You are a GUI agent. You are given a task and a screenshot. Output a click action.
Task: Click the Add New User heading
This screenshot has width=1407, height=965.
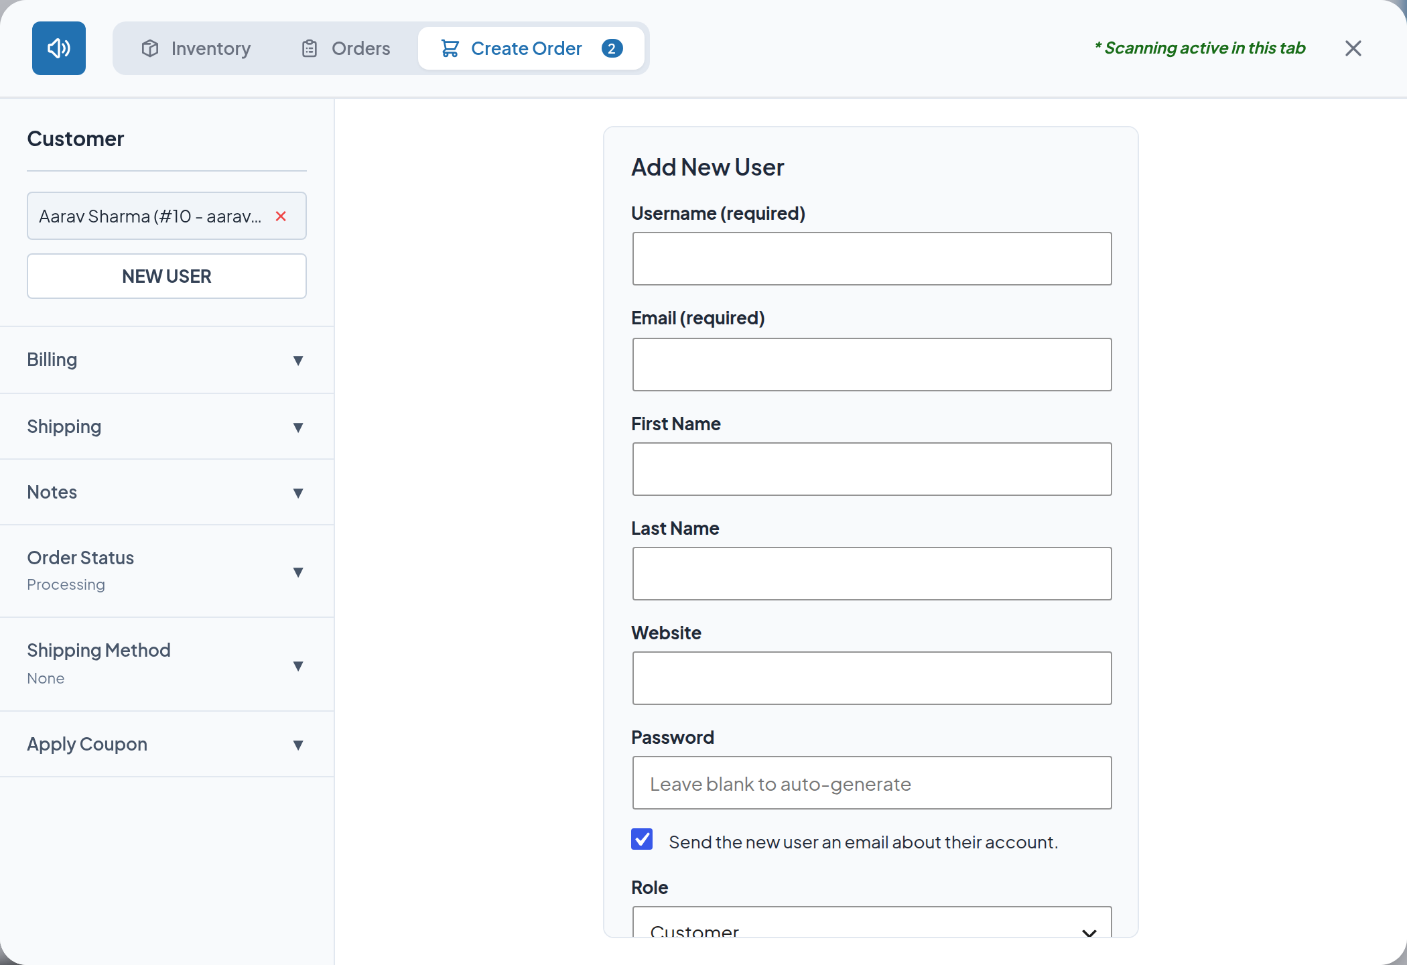(x=708, y=167)
